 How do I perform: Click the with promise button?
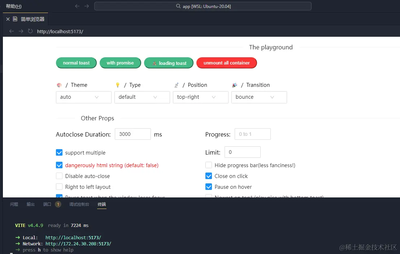[x=120, y=63]
